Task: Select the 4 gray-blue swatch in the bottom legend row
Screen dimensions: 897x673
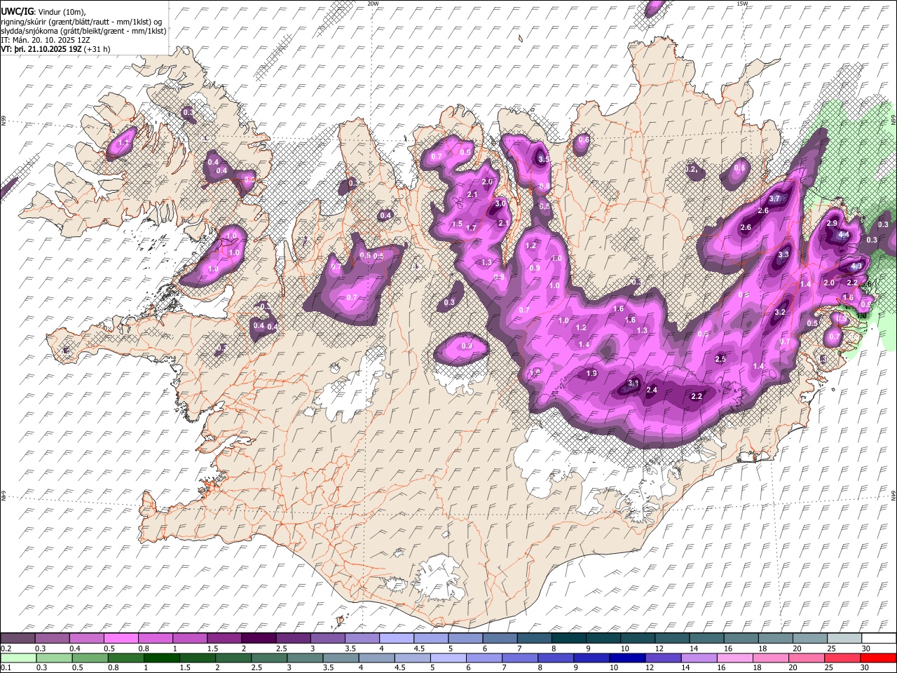Action: [376, 658]
